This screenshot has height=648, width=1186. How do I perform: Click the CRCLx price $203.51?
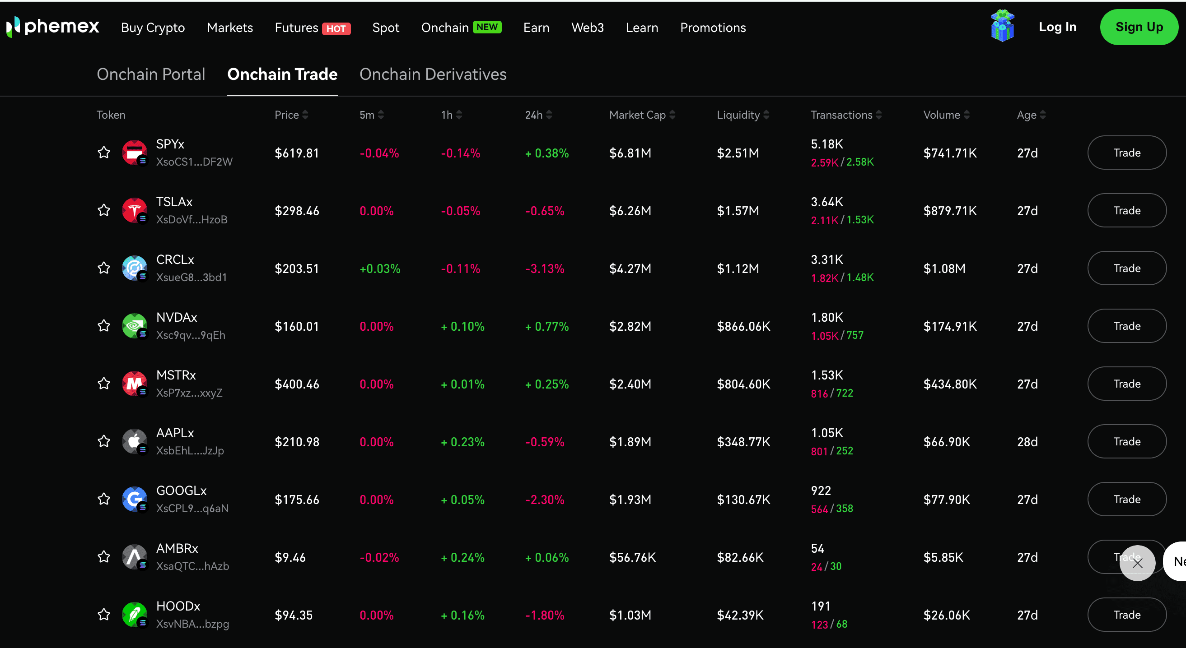click(x=296, y=268)
